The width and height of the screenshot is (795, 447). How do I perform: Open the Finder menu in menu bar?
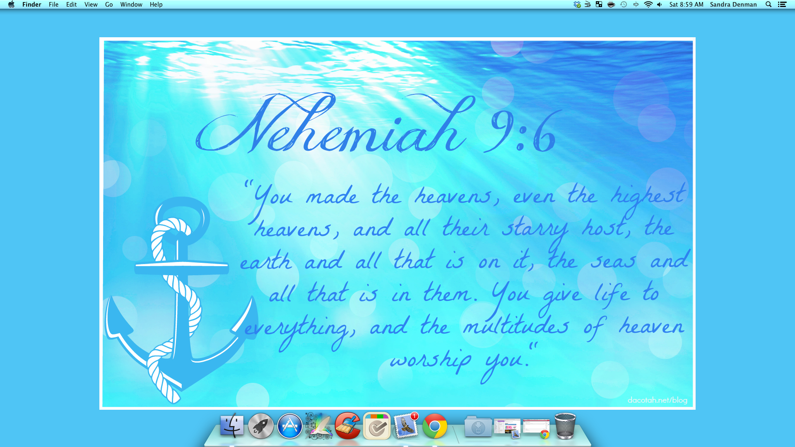coord(31,5)
